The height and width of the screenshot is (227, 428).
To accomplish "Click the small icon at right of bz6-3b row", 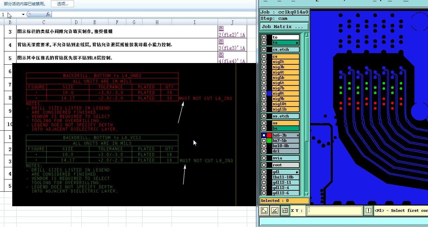I will (x=298, y=135).
